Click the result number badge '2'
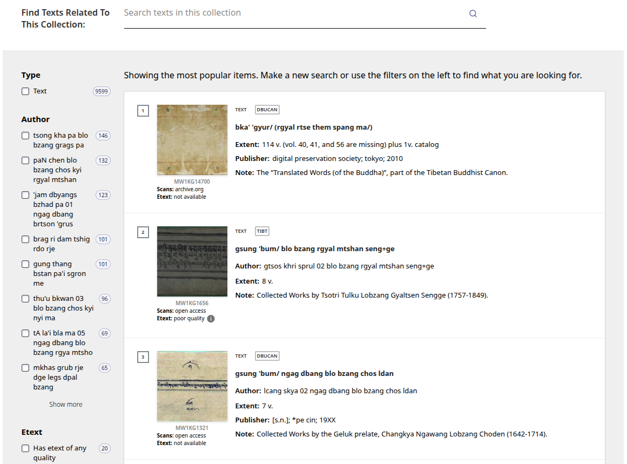This screenshot has height=464, width=627. (143, 232)
